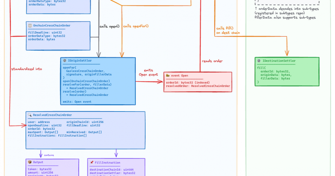Click 'amount: uint256' in Output box

coord(40,173)
